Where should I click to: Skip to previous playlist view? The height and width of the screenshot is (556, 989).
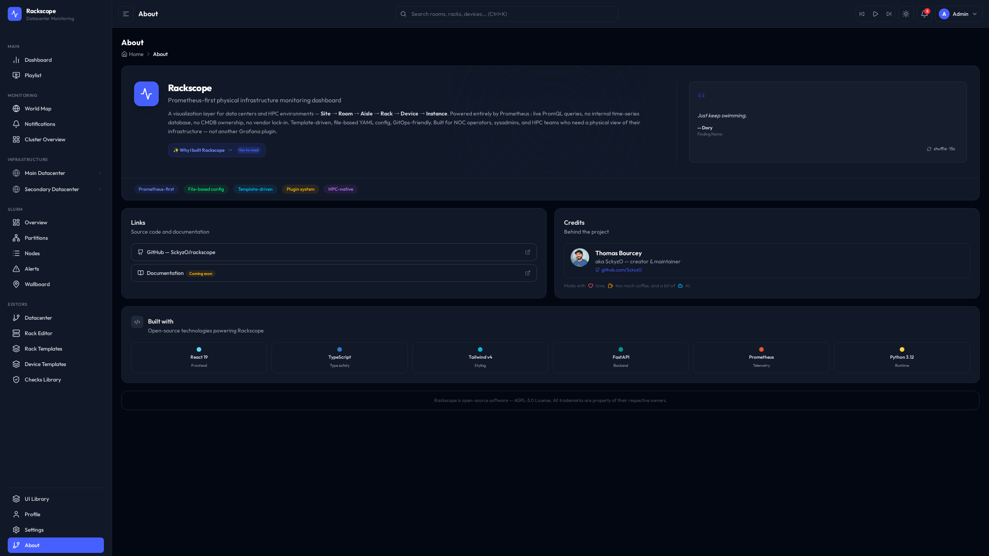(862, 14)
